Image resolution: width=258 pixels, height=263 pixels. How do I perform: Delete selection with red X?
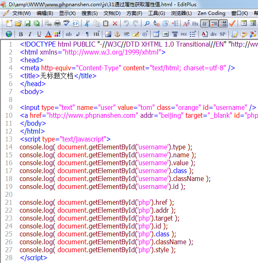(115, 23)
